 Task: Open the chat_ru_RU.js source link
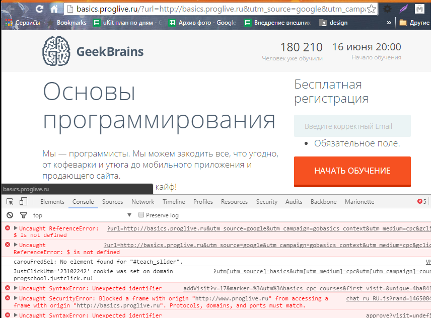[388, 298]
